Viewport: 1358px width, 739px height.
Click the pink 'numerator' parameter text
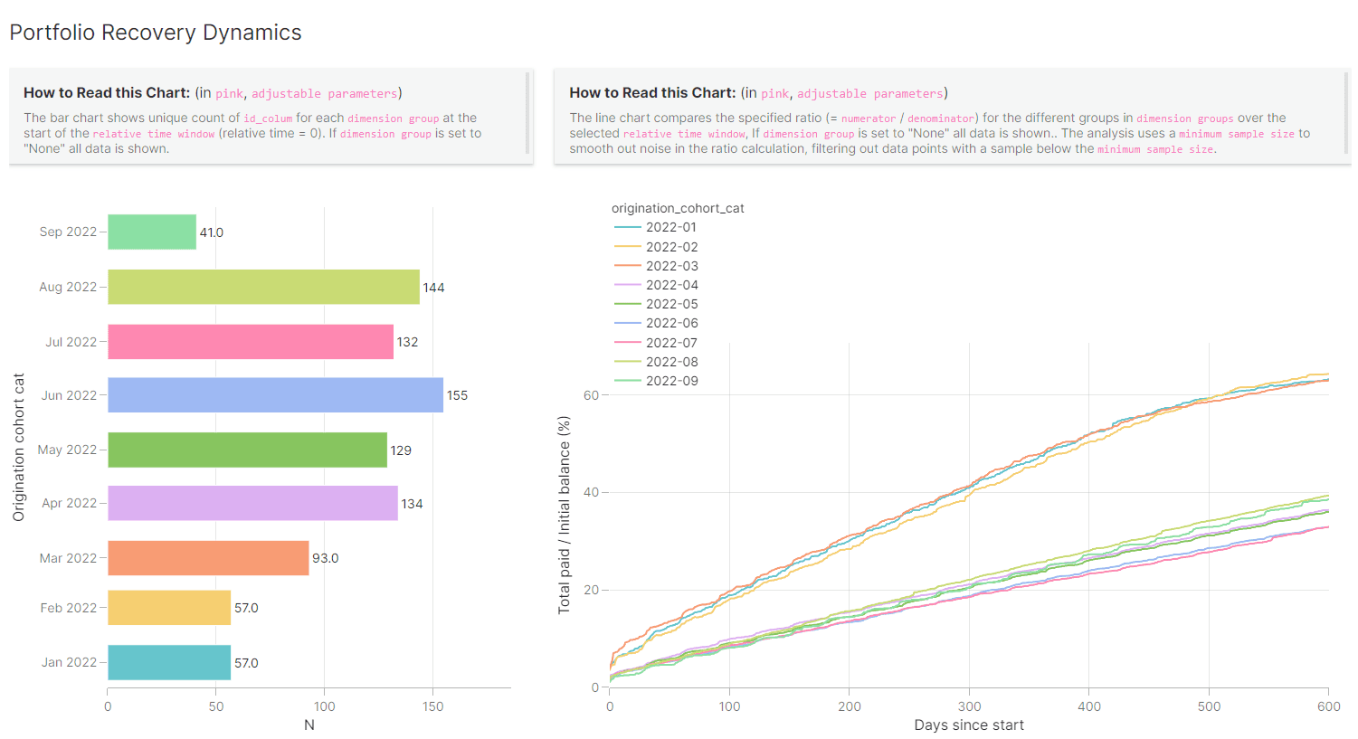(x=869, y=118)
